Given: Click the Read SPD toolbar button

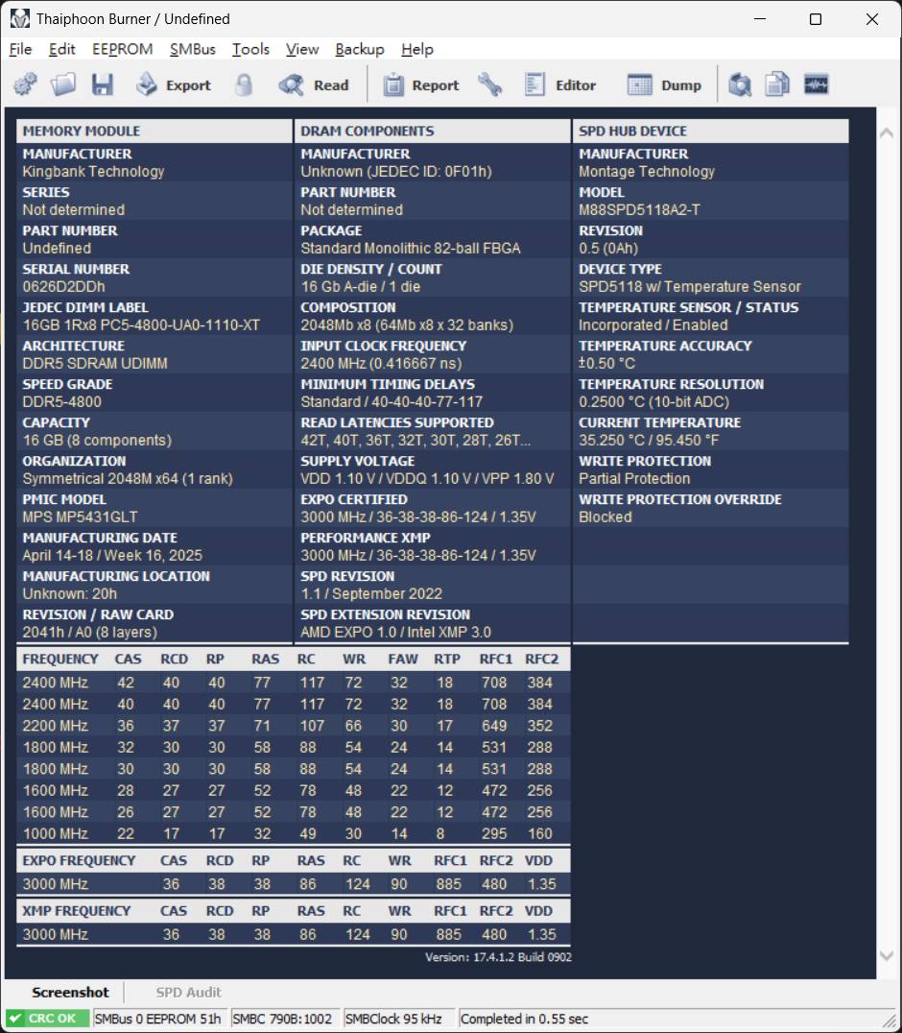Looking at the screenshot, I should (314, 85).
